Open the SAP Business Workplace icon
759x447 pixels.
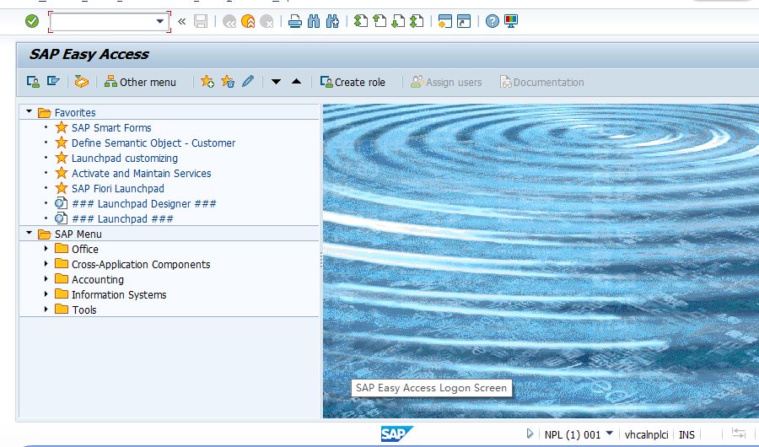[x=81, y=82]
